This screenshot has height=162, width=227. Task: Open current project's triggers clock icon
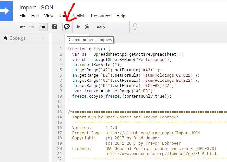(x=67, y=27)
